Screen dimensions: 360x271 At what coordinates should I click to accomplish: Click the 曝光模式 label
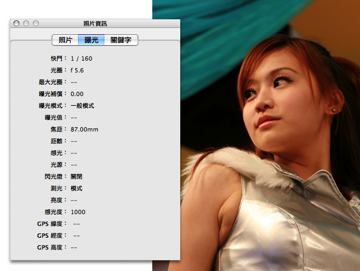tap(53, 106)
